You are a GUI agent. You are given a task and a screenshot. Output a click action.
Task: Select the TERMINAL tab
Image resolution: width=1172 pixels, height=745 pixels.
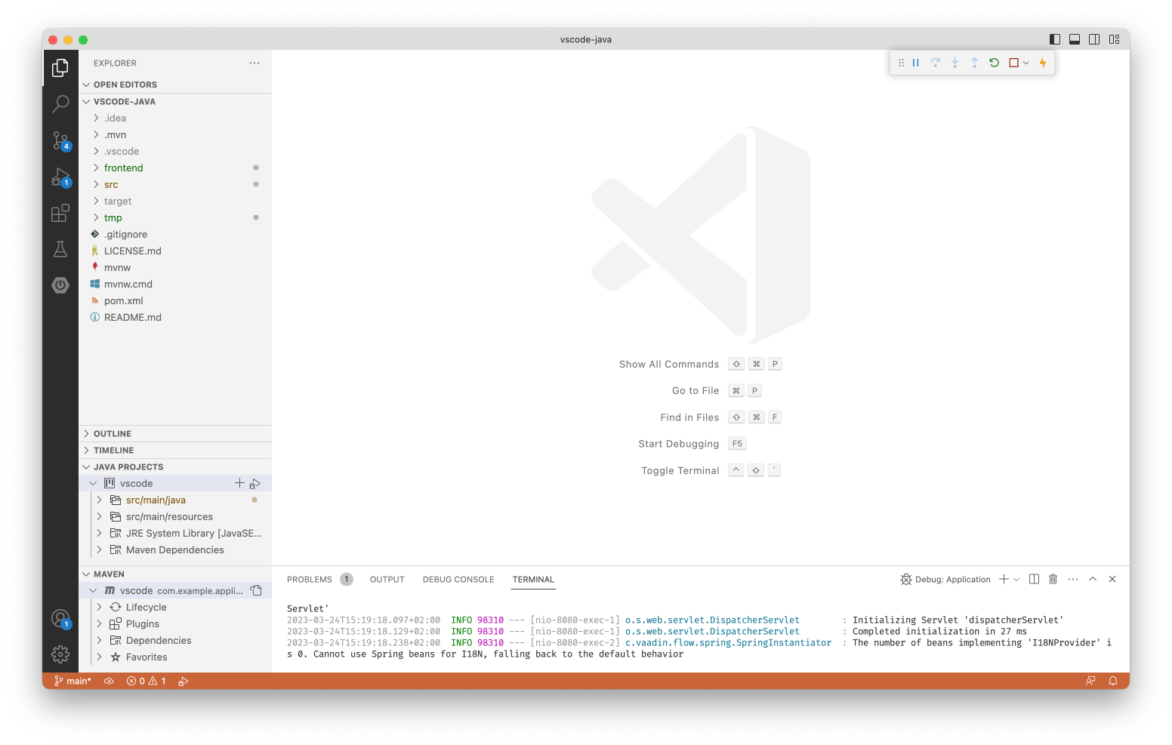pos(533,580)
